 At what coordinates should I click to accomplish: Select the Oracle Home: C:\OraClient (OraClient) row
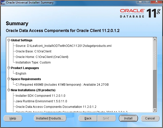(42, 57)
